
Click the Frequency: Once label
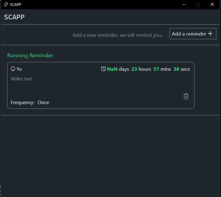coord(30,102)
